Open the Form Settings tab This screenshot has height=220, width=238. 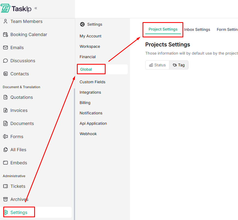click(x=227, y=29)
